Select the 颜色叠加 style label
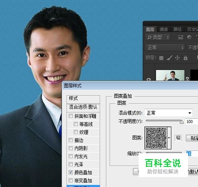The image size is (198, 187). point(83,173)
